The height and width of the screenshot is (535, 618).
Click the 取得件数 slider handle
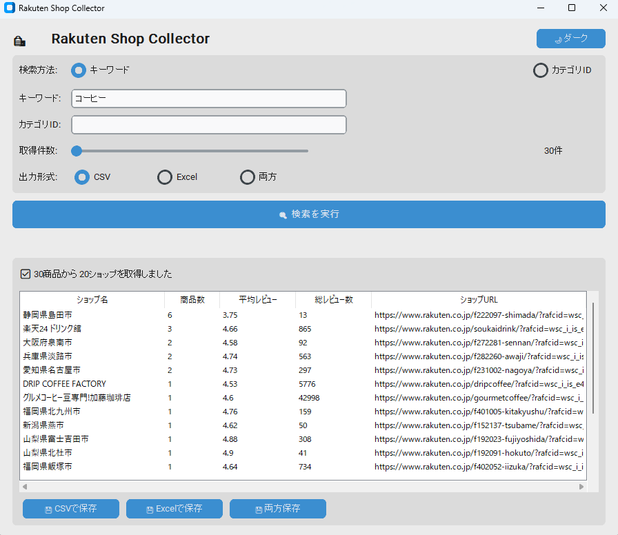tap(77, 151)
